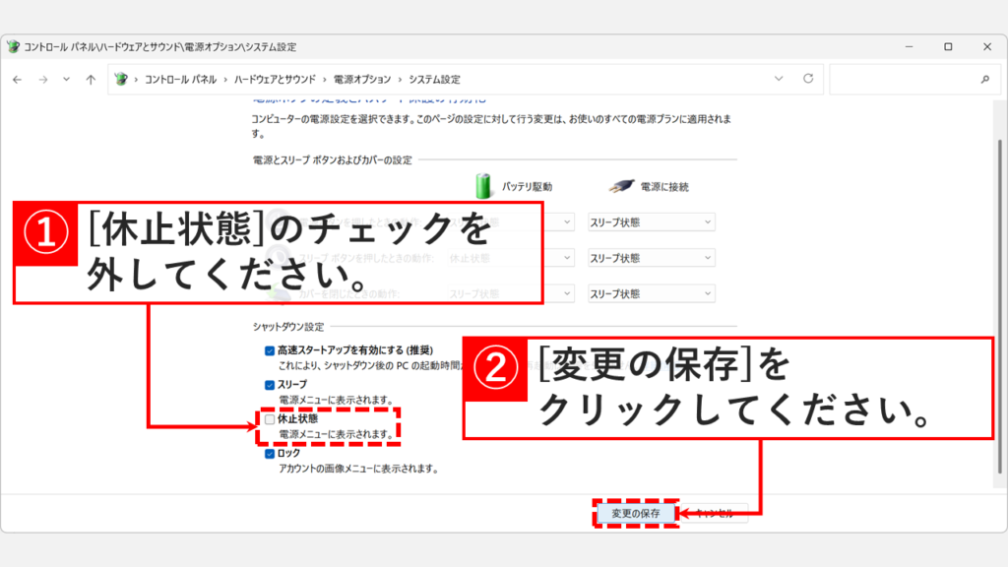Click the 変更の保存 button

point(636,513)
